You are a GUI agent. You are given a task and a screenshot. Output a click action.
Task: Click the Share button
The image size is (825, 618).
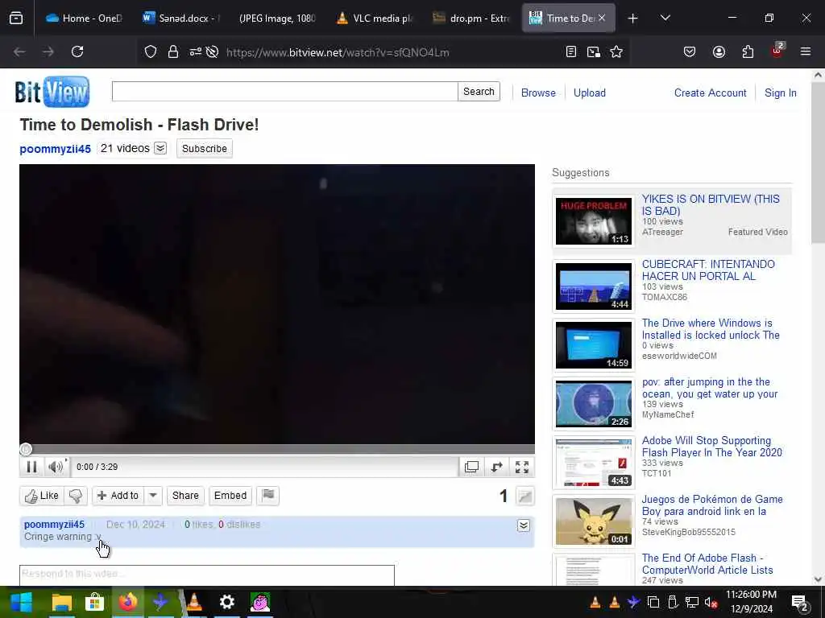pyautogui.click(x=186, y=496)
